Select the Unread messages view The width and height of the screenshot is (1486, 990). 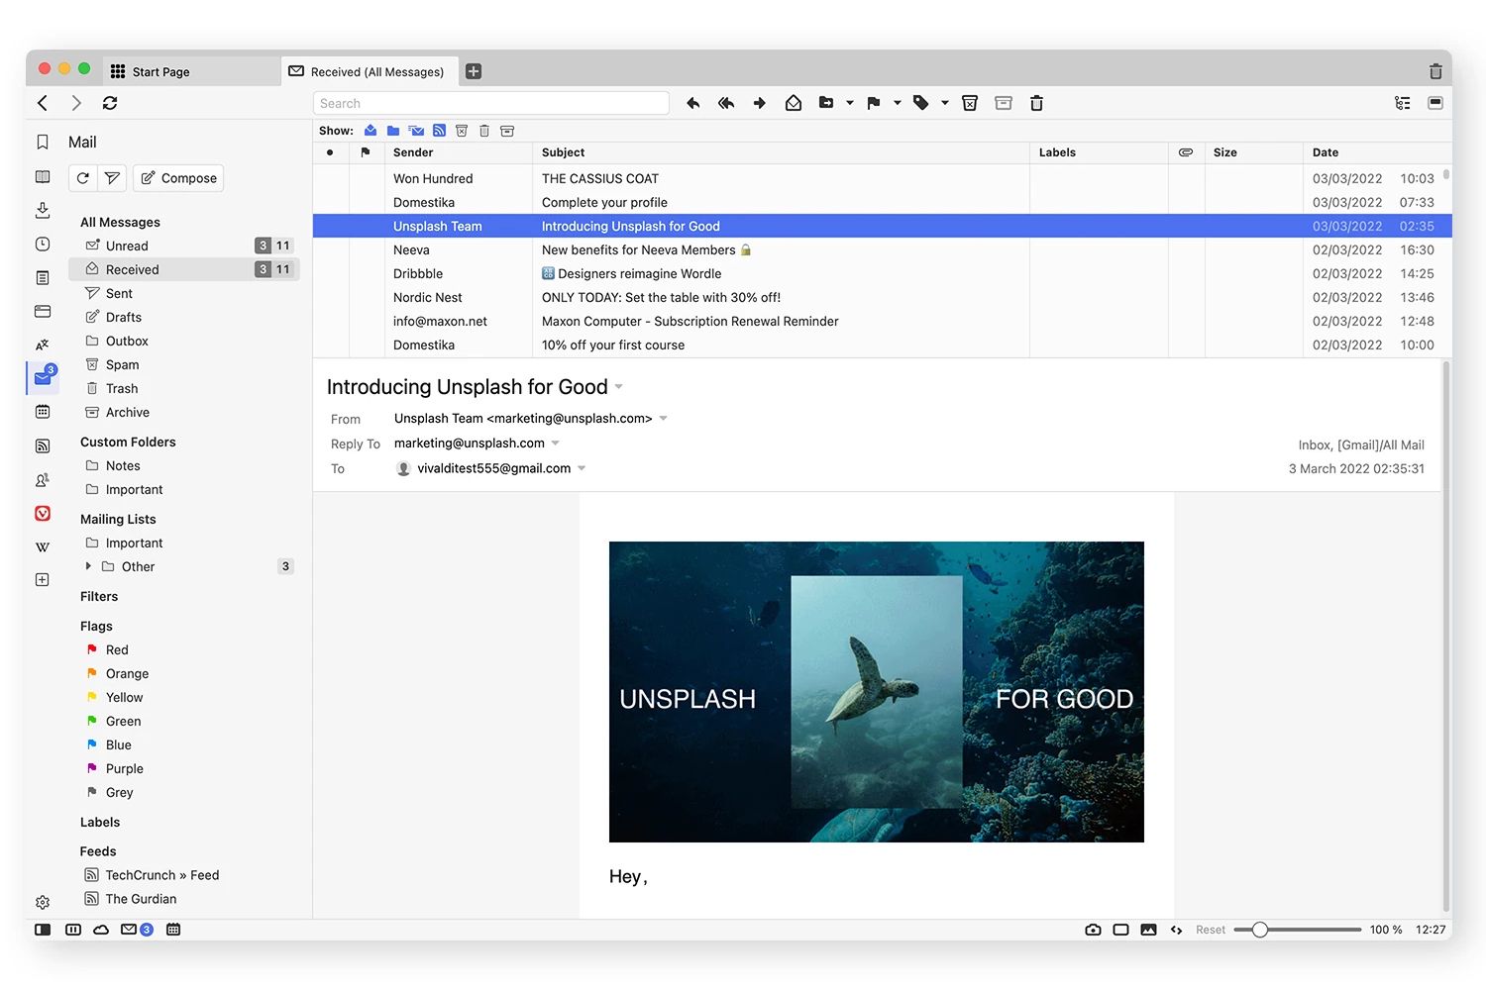(184, 246)
